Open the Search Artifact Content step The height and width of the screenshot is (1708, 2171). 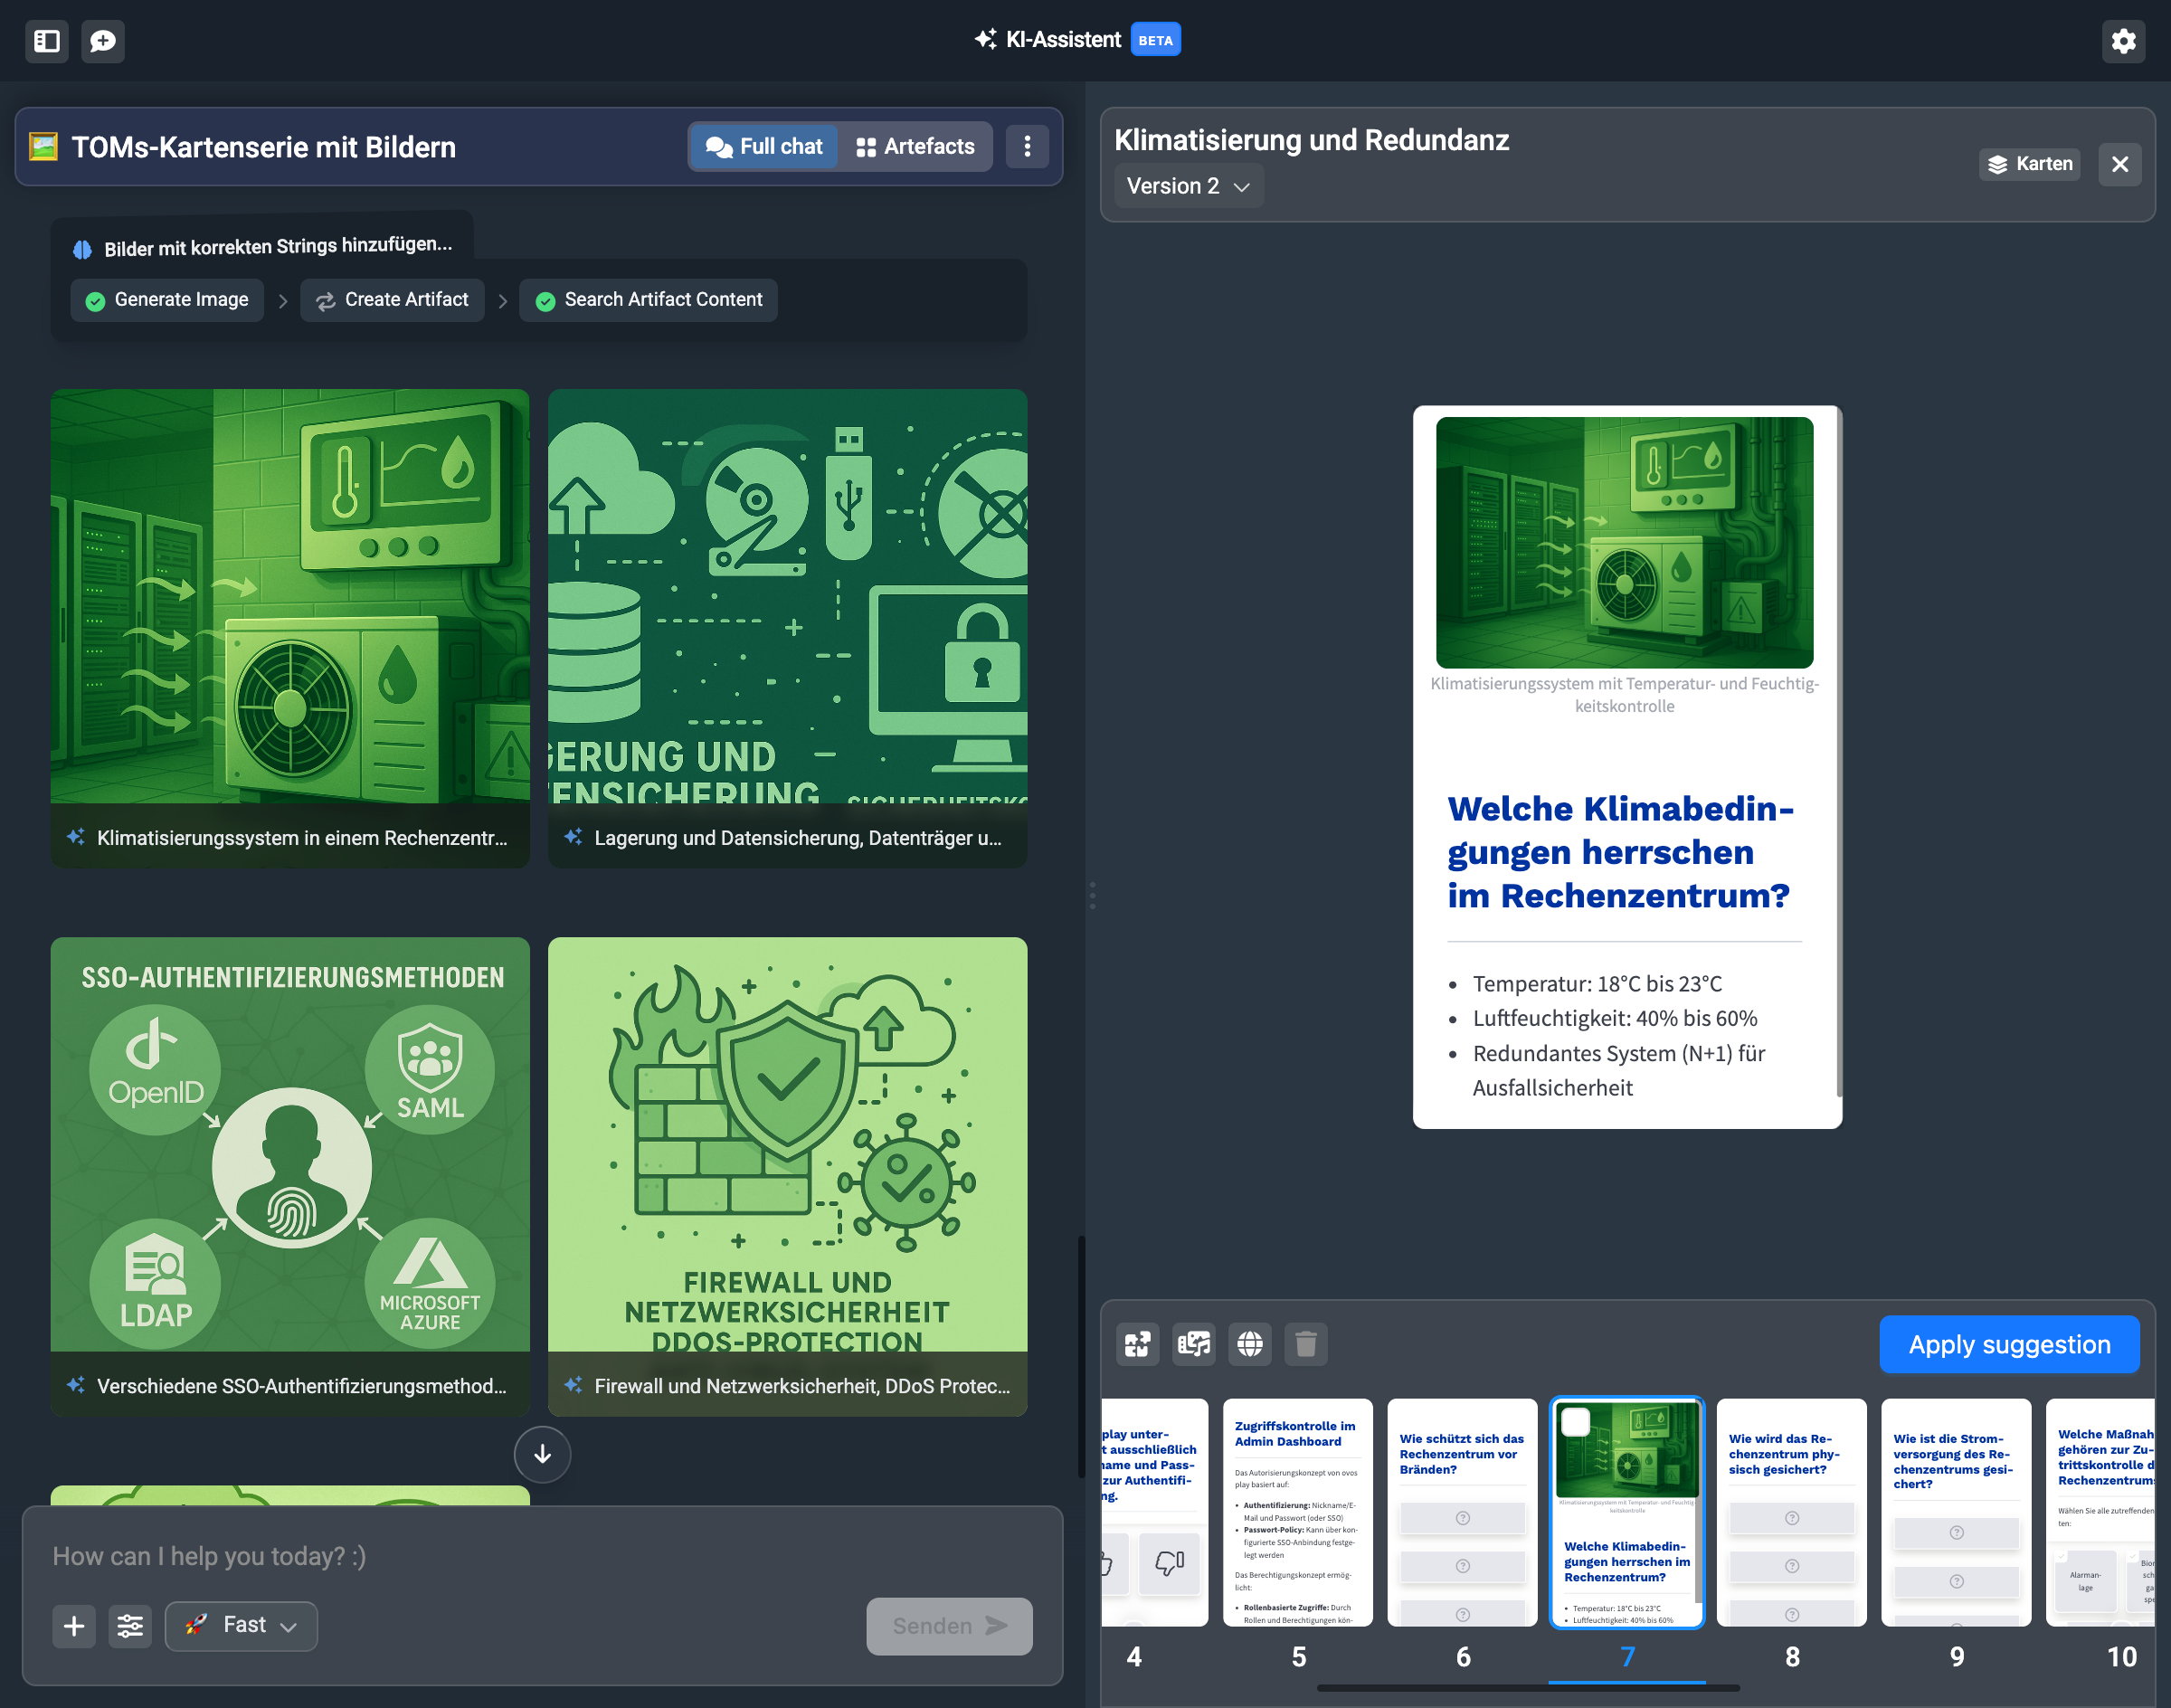648,300
